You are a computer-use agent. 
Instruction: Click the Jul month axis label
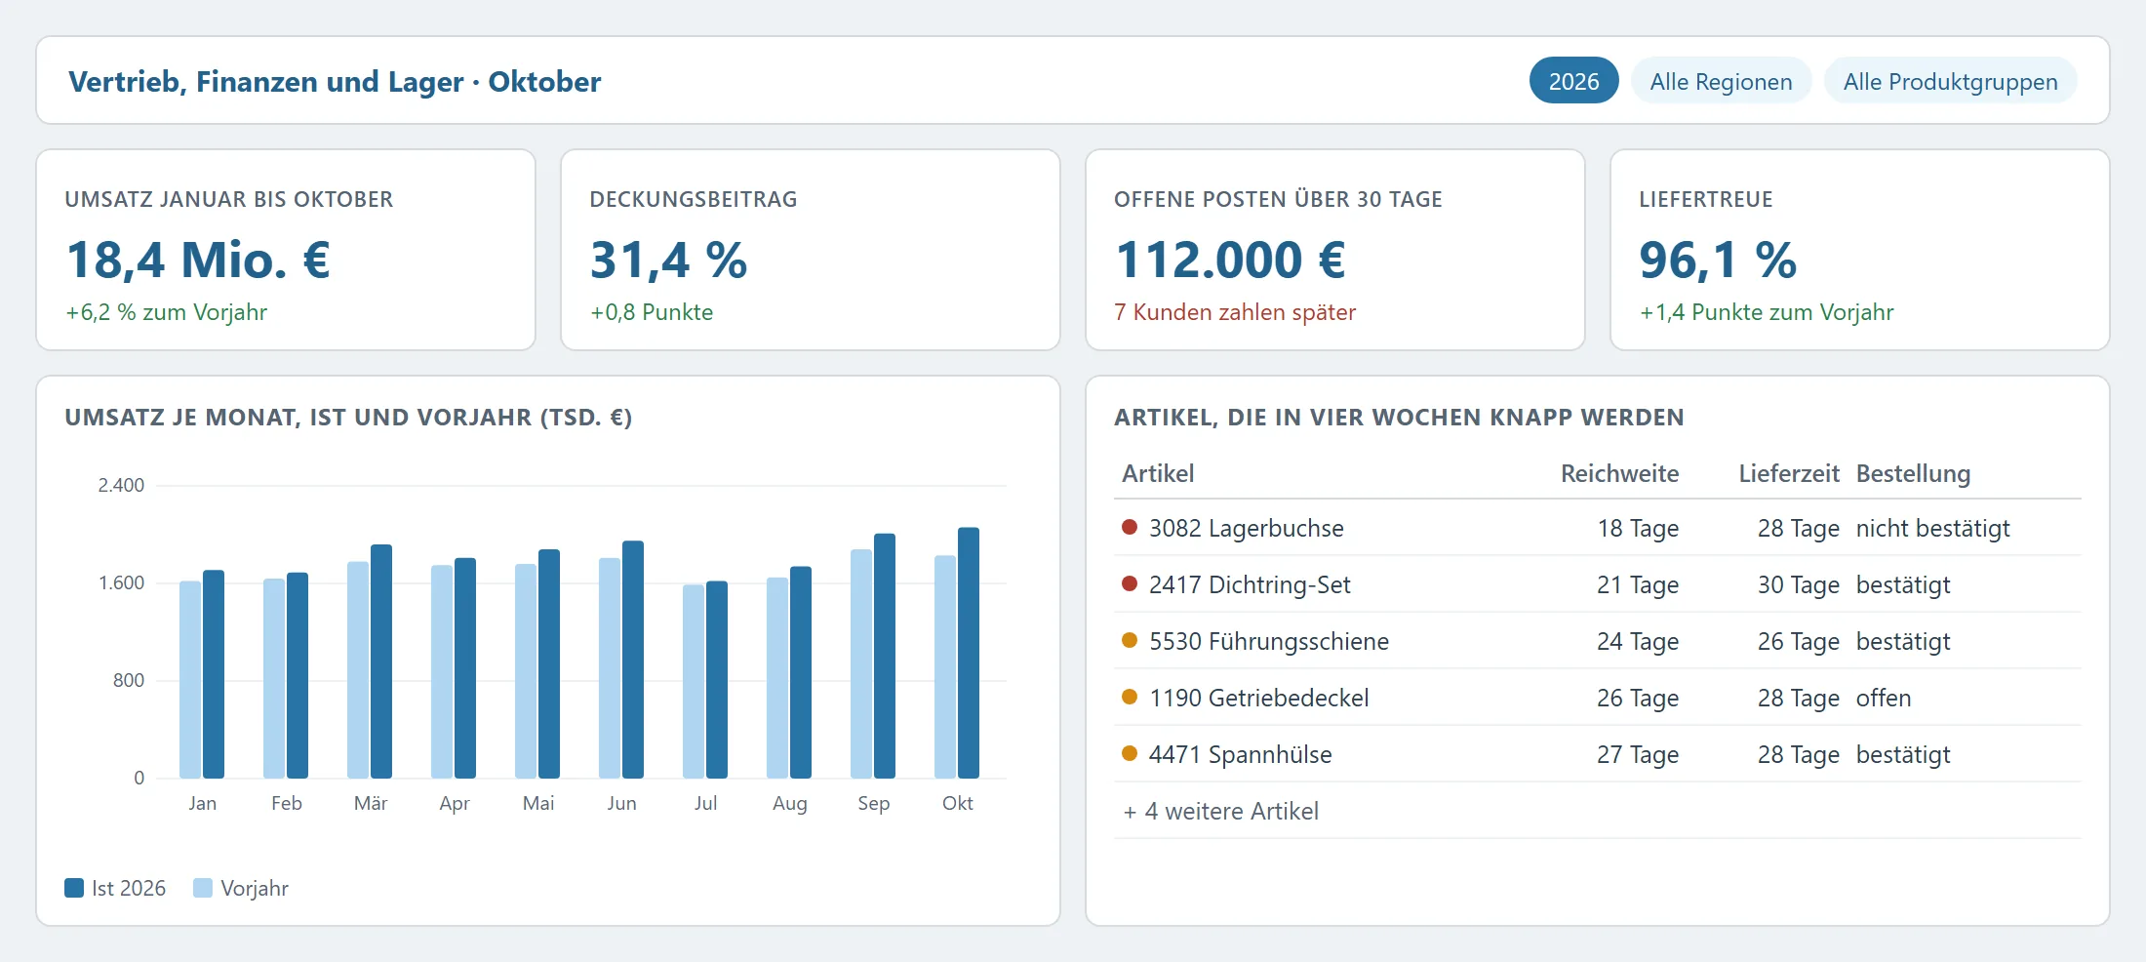coord(705,803)
